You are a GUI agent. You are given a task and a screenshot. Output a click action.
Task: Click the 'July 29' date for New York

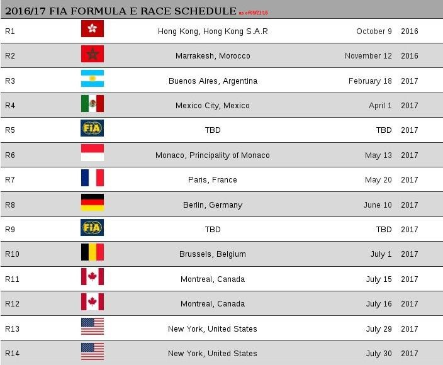[379, 329]
